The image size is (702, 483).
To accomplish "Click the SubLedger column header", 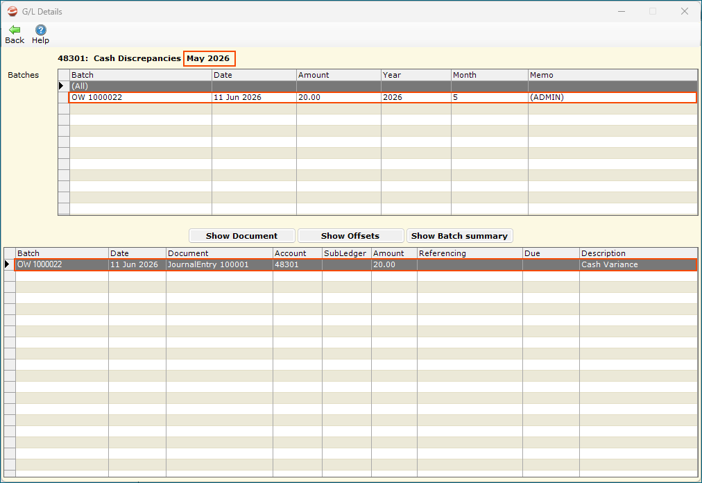I will pyautogui.click(x=347, y=253).
